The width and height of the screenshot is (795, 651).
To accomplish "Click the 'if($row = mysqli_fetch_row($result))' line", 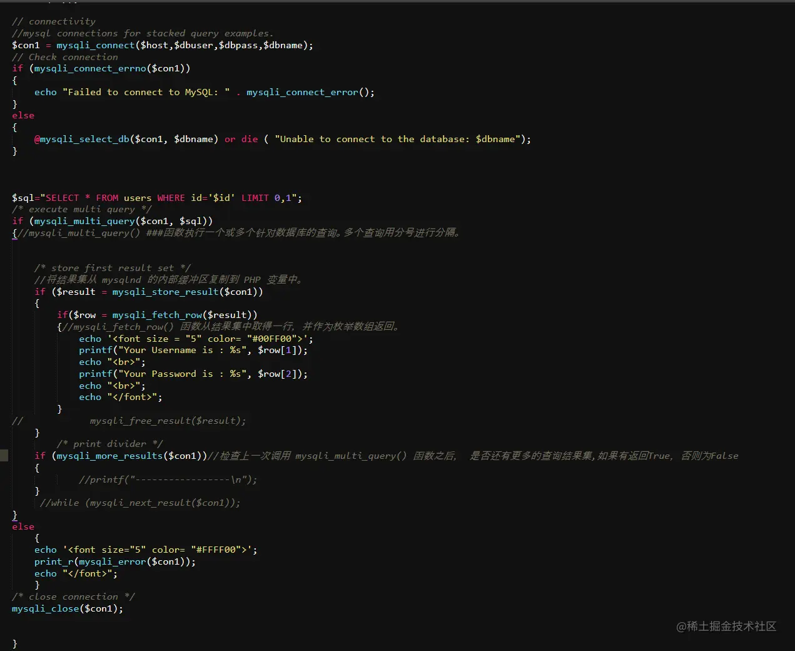I will coord(157,315).
